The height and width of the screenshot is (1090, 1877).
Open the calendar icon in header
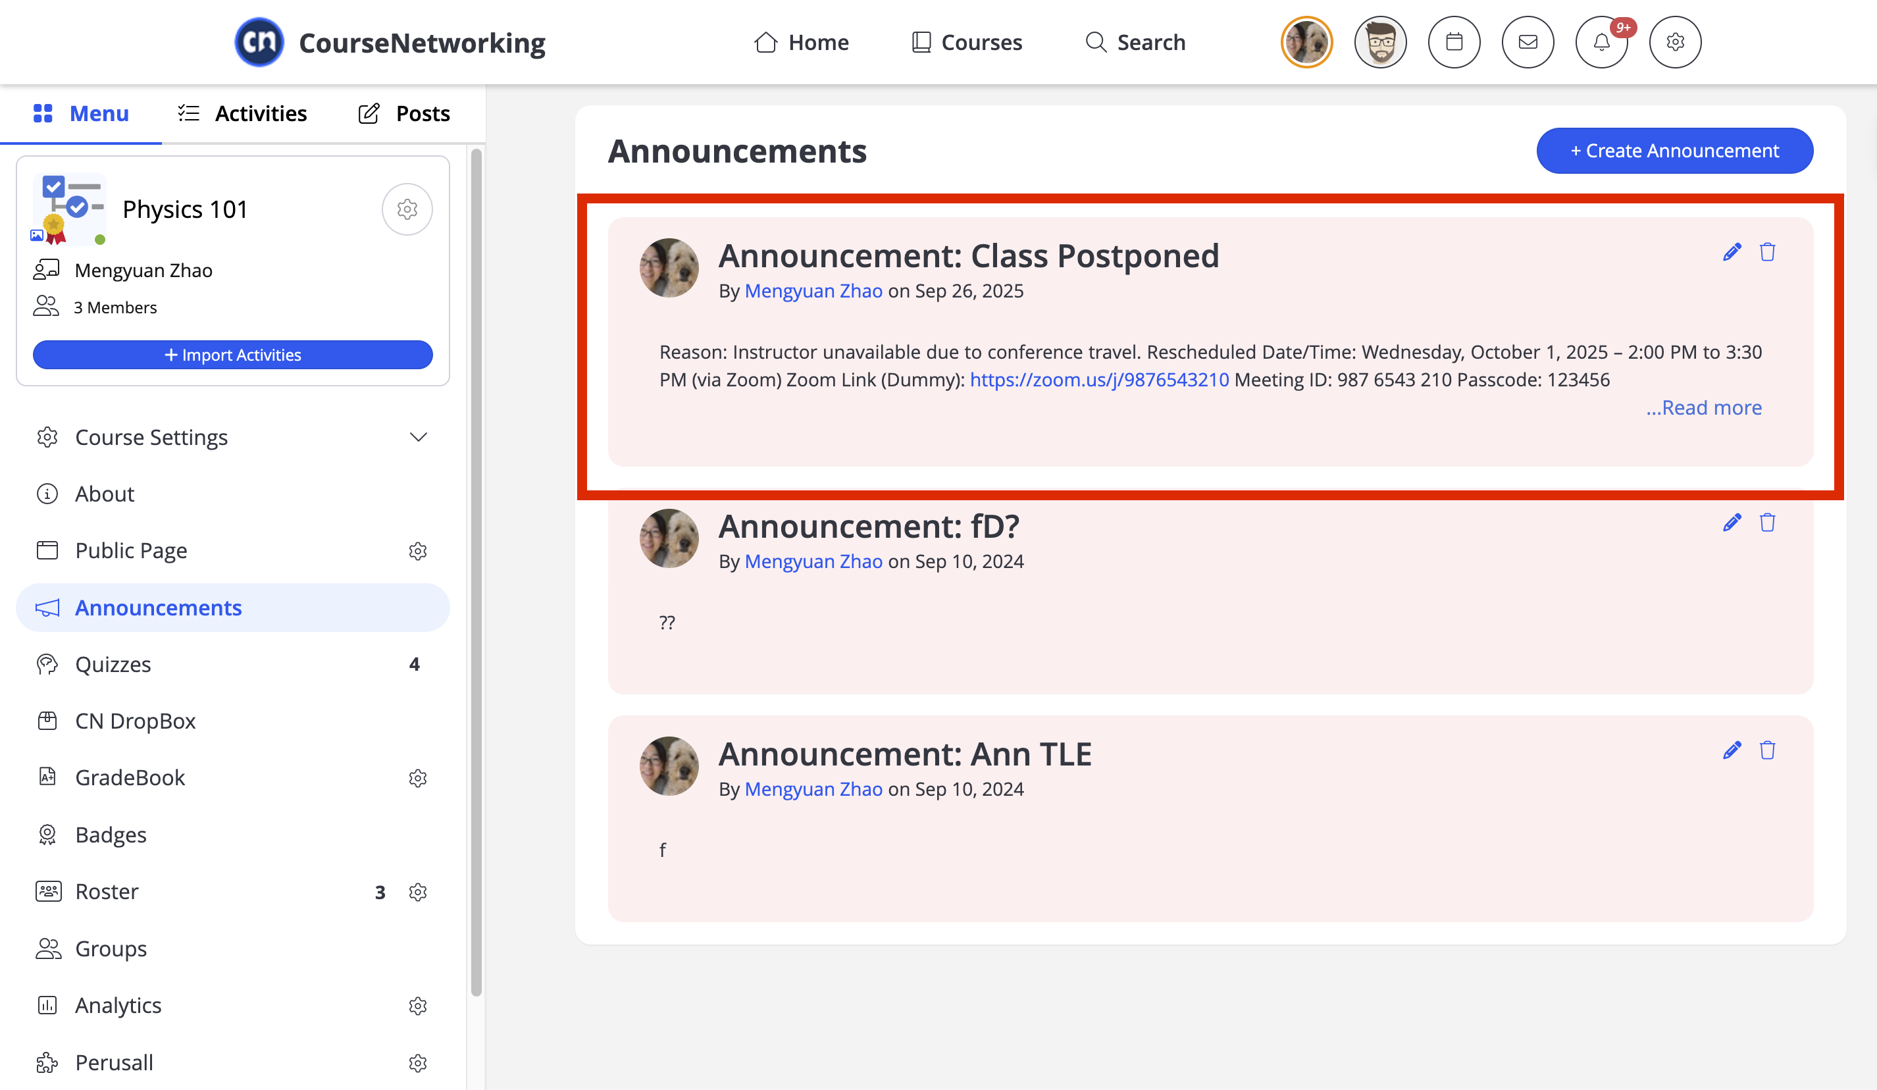(1454, 41)
